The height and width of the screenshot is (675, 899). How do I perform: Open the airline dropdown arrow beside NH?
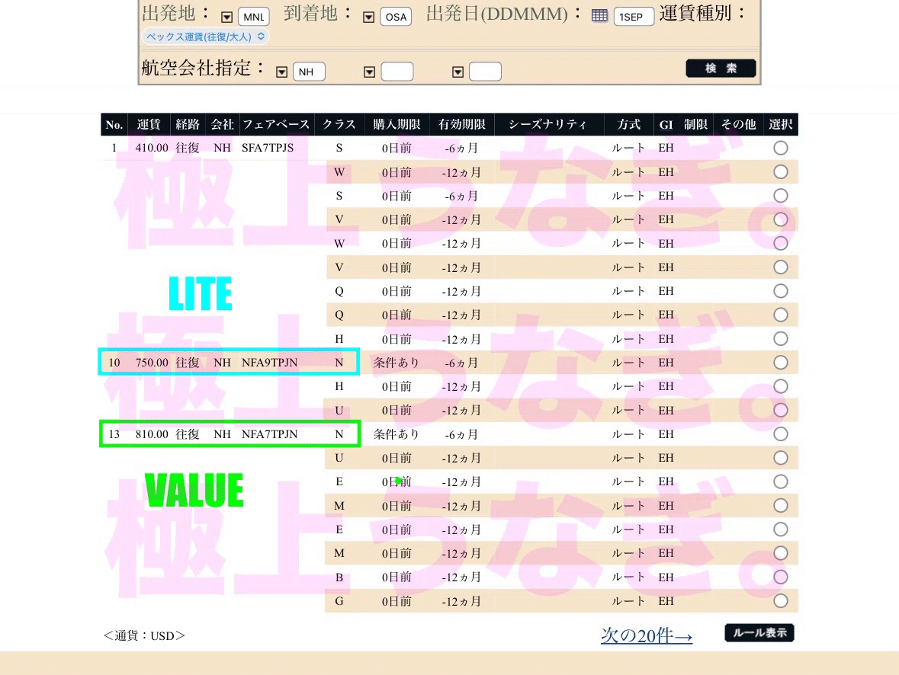[281, 72]
